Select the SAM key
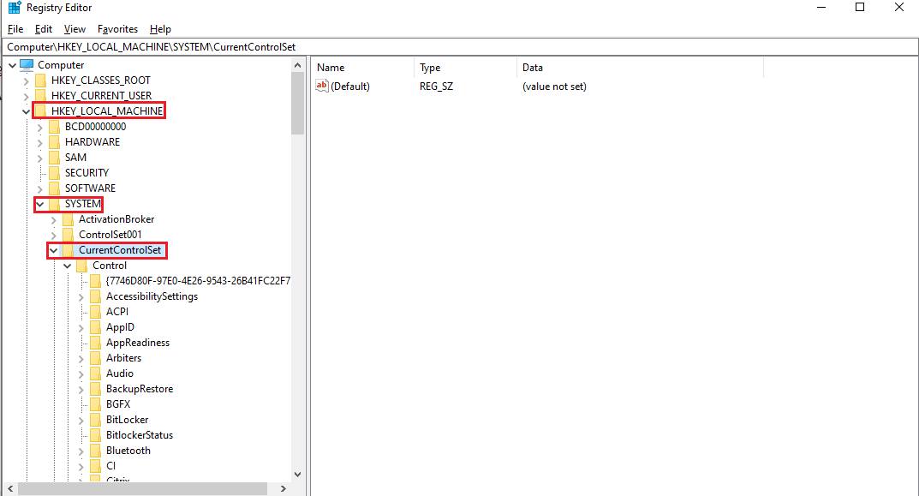 pyautogui.click(x=75, y=157)
